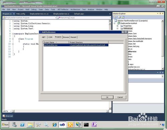
Task: Switch to Default.aspx editor tab
Action: point(79,14)
